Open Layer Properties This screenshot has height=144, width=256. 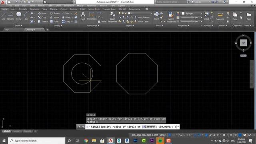(x=112, y=17)
